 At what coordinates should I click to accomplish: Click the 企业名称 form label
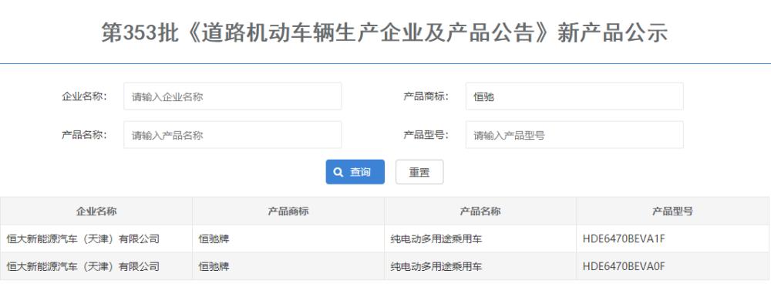coord(84,96)
